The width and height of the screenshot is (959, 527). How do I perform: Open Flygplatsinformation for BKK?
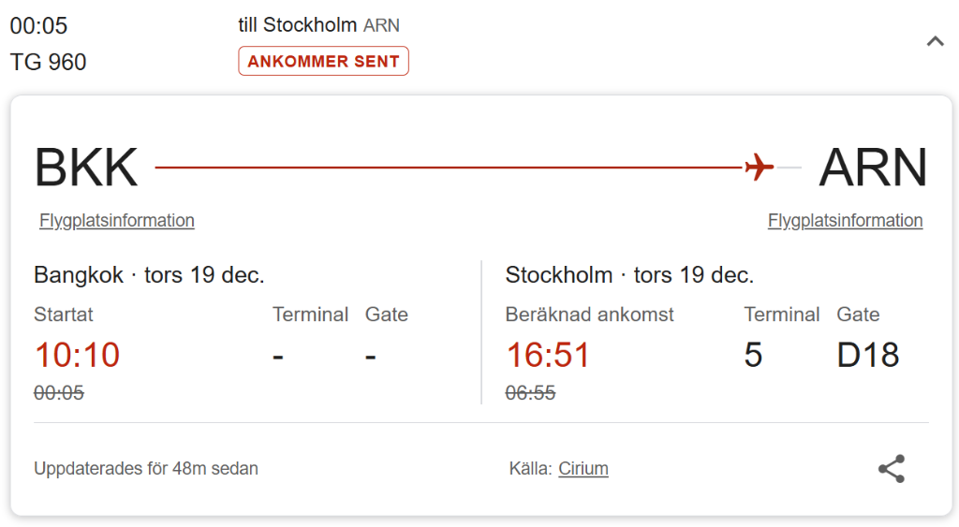pyautogui.click(x=117, y=220)
